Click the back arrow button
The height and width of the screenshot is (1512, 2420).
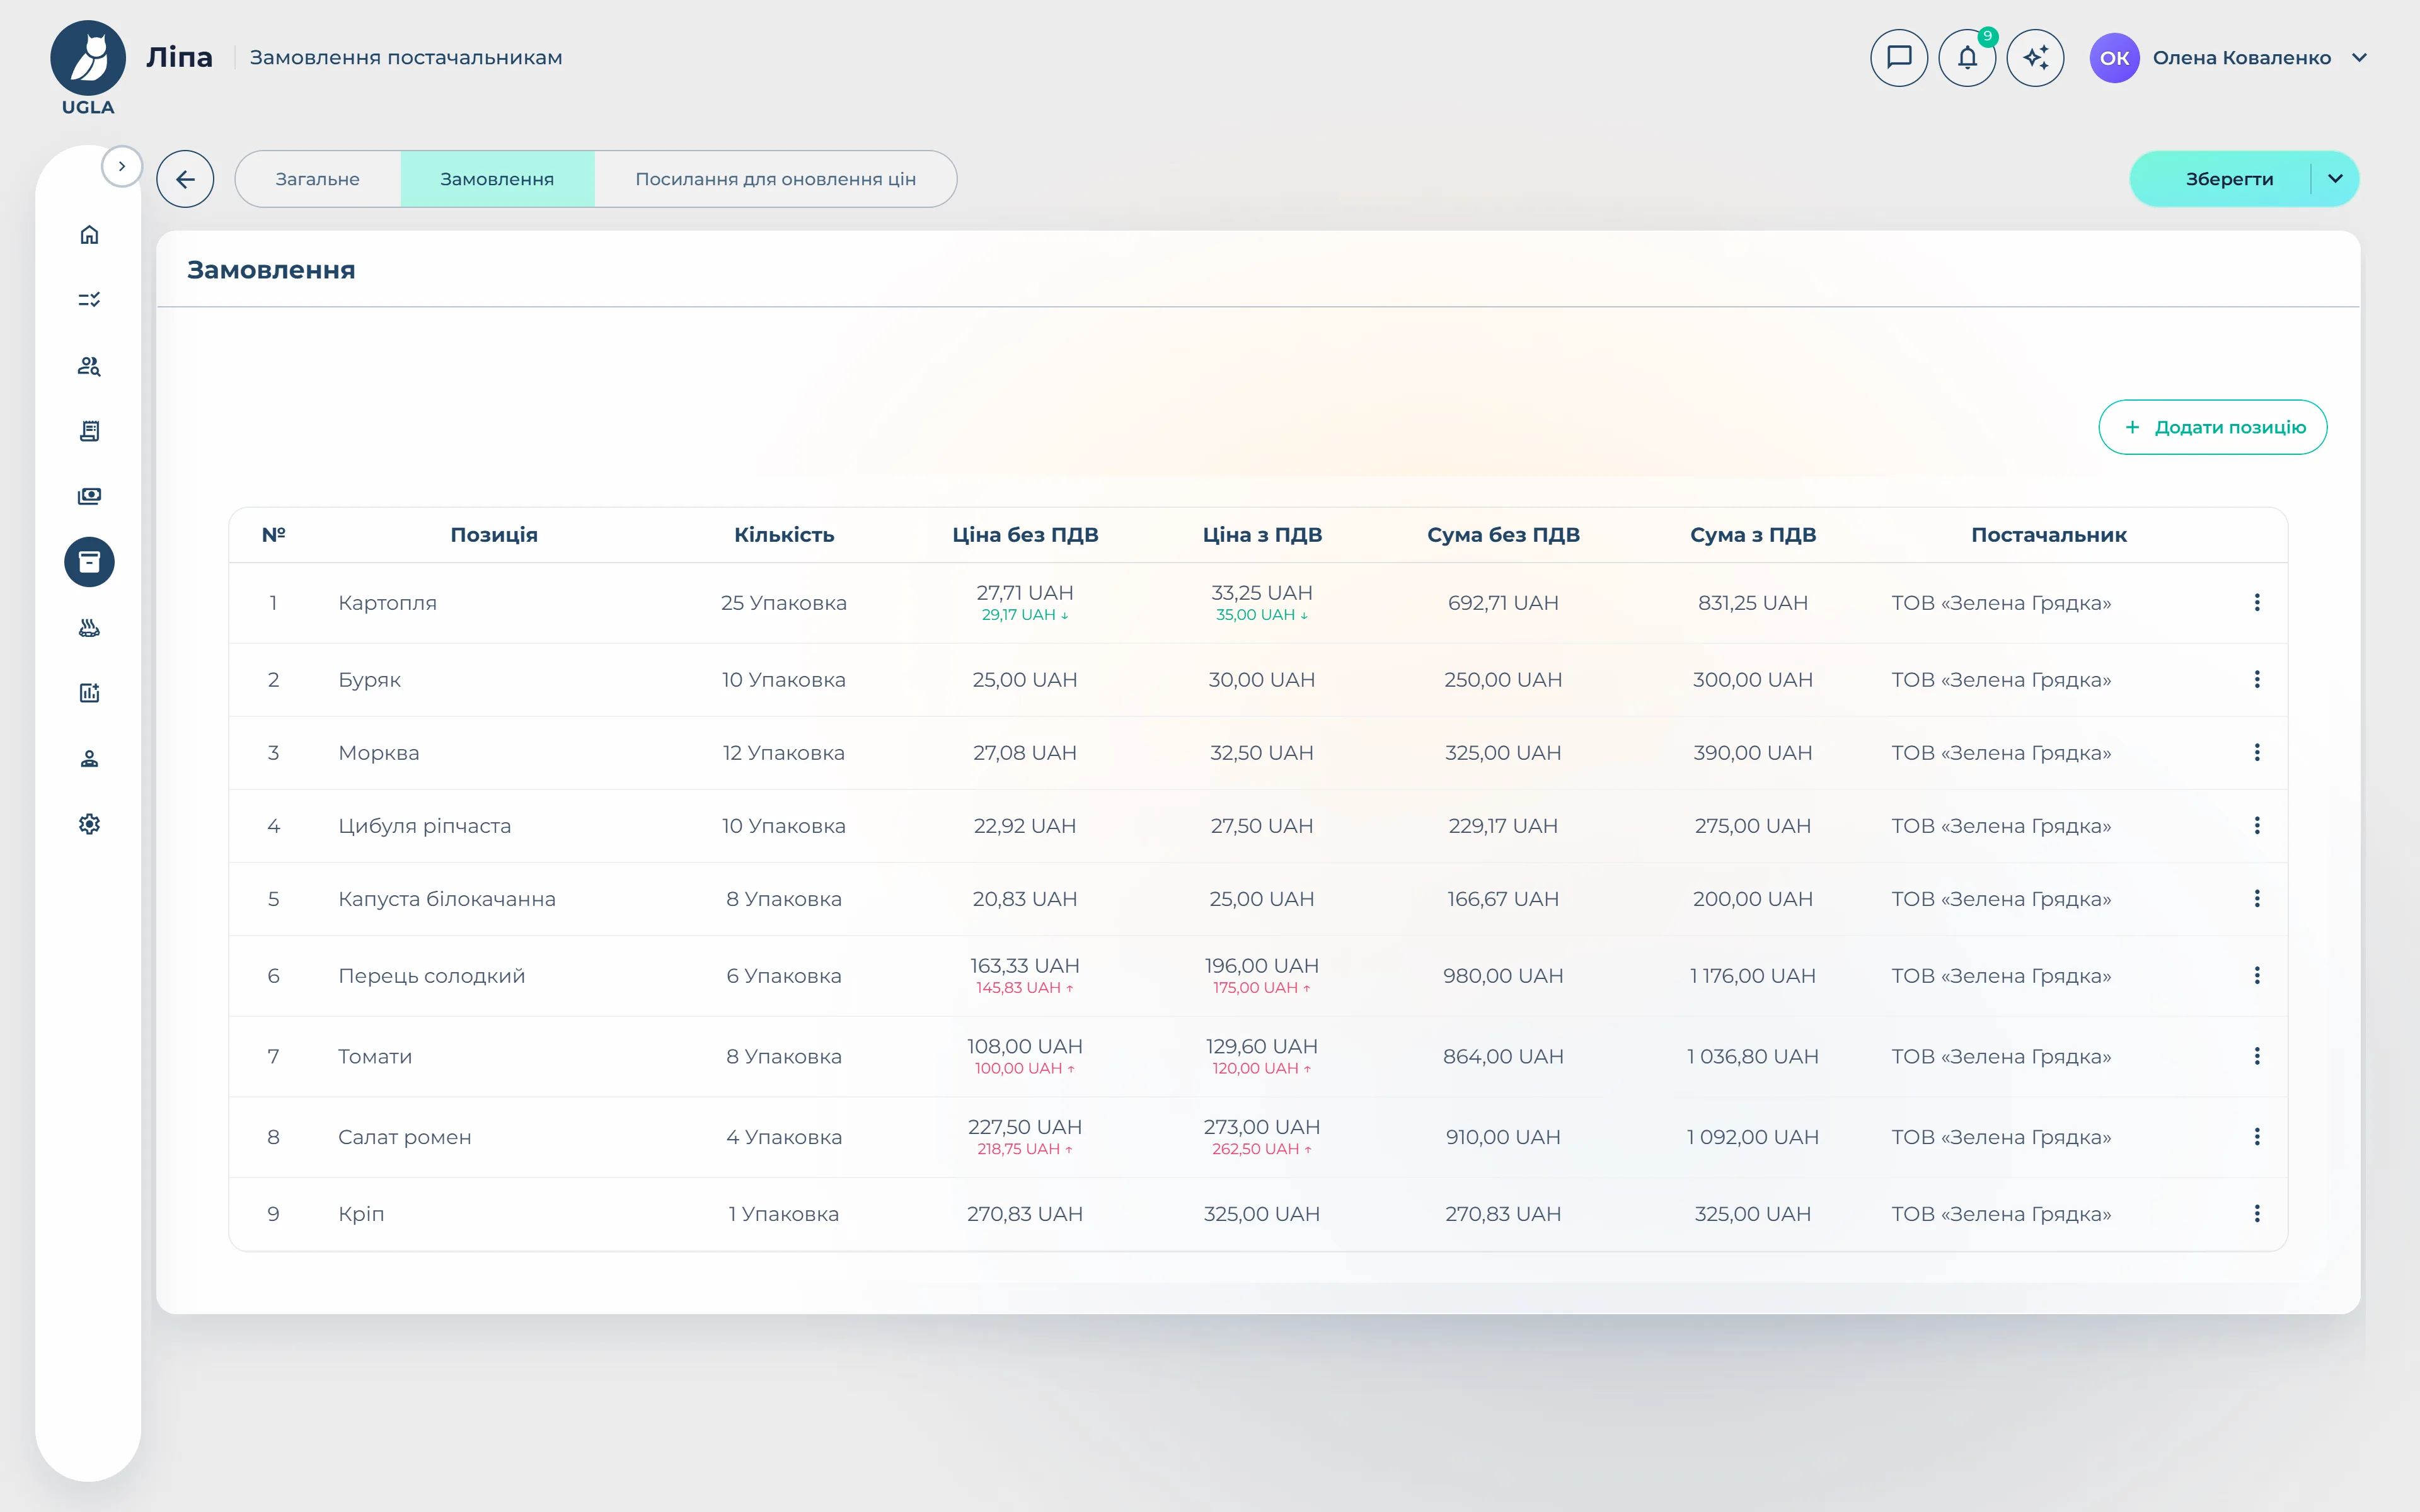(x=185, y=179)
